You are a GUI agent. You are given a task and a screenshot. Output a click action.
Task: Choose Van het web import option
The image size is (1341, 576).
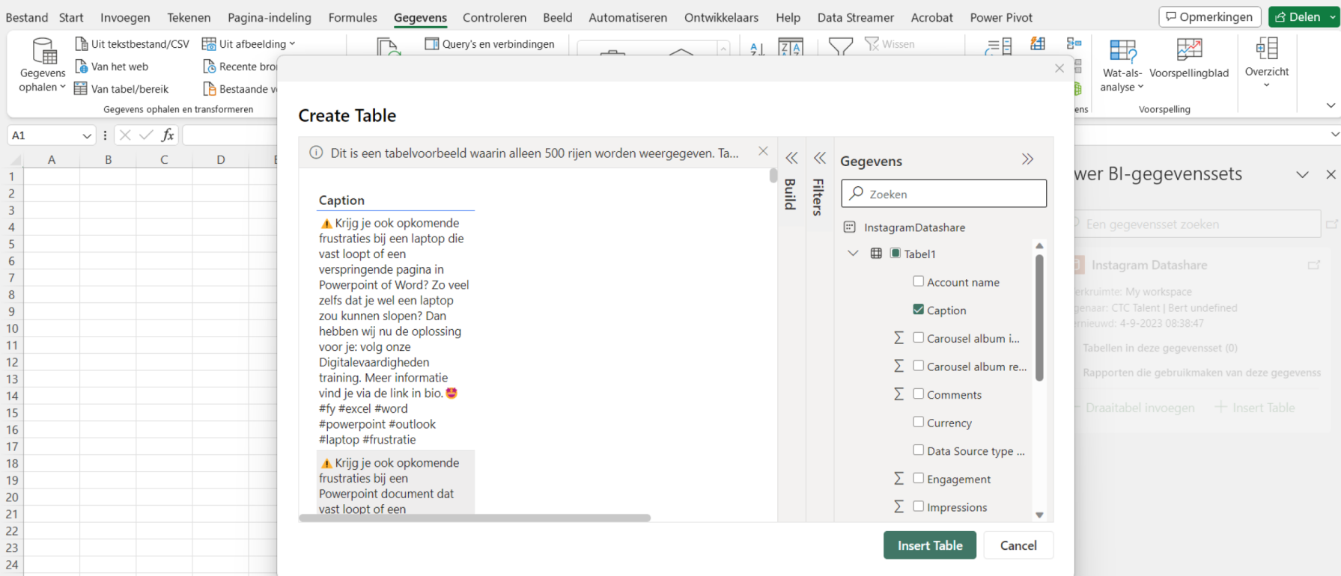pos(112,67)
